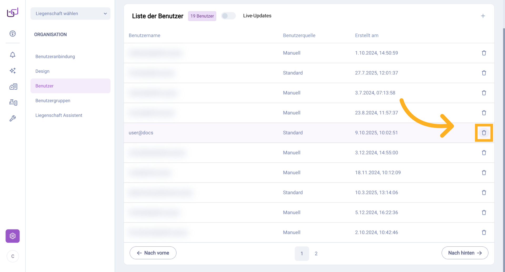
Task: Click the plus icon to add user
Action: 483,16
